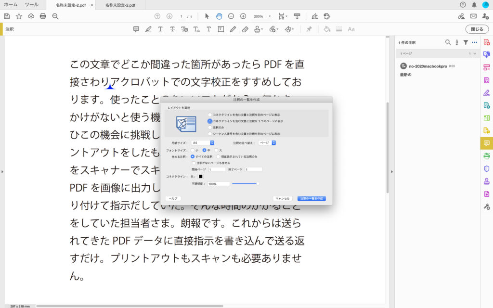493x308 pixels.
Task: Select large font size (大)
Action: point(216,150)
